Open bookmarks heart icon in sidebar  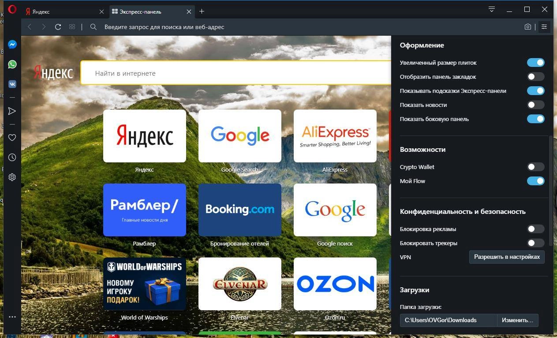point(12,138)
